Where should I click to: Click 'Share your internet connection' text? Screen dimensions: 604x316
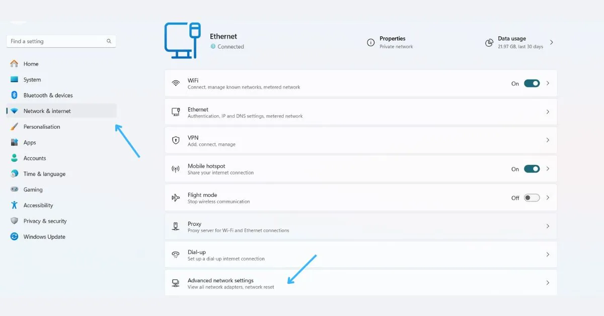click(220, 173)
